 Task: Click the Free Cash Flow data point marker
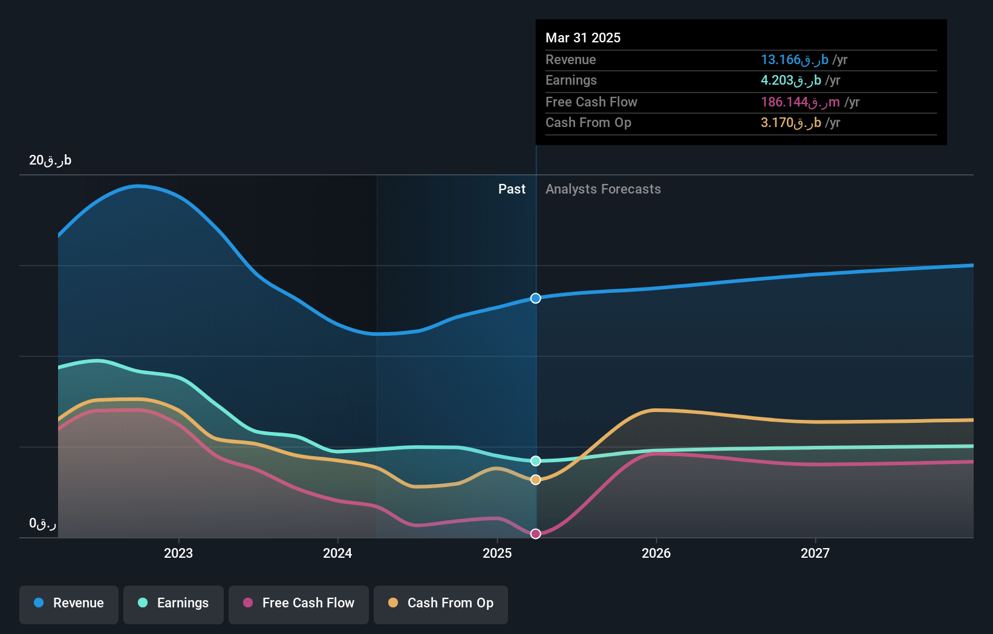pos(536,534)
